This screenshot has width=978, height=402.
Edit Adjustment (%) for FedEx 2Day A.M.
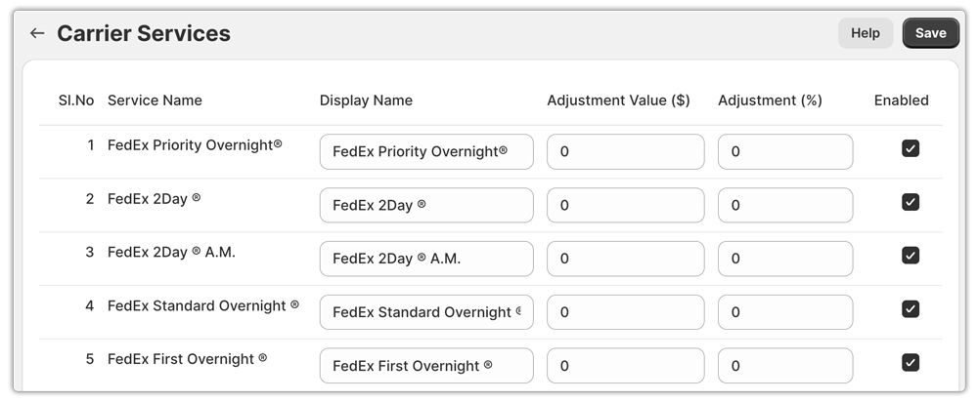pos(785,259)
